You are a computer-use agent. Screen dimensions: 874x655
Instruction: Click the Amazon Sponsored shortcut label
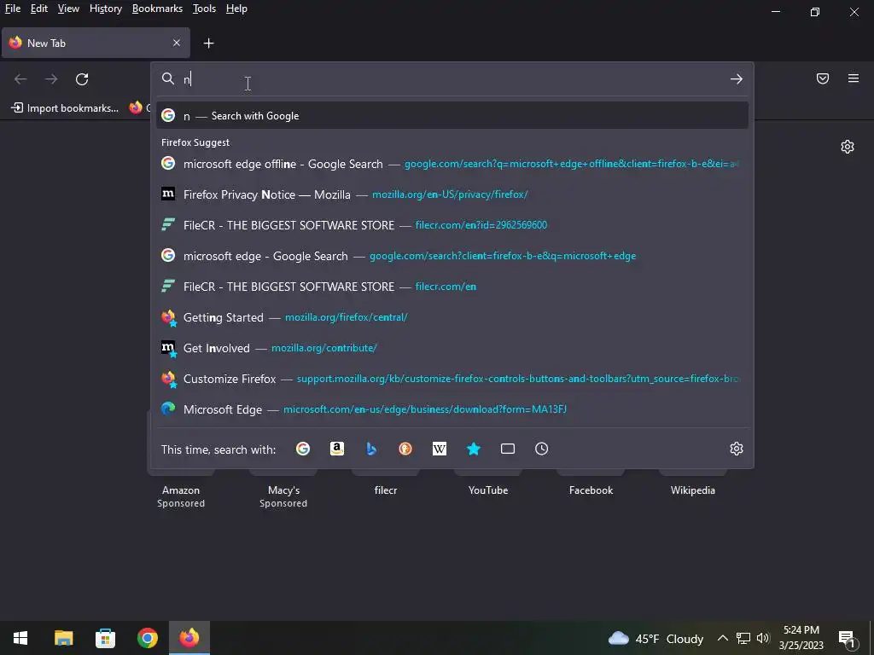click(x=181, y=496)
